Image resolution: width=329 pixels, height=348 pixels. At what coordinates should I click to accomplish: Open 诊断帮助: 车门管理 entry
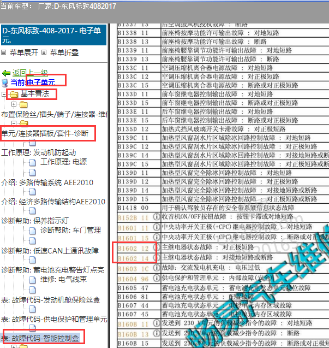click(70, 230)
